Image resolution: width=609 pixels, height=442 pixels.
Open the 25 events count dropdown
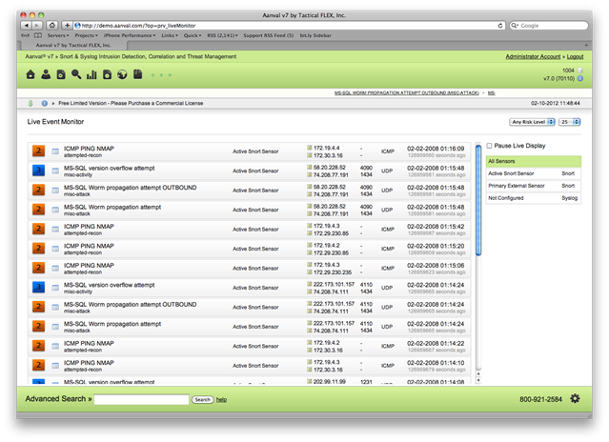pyautogui.click(x=569, y=122)
